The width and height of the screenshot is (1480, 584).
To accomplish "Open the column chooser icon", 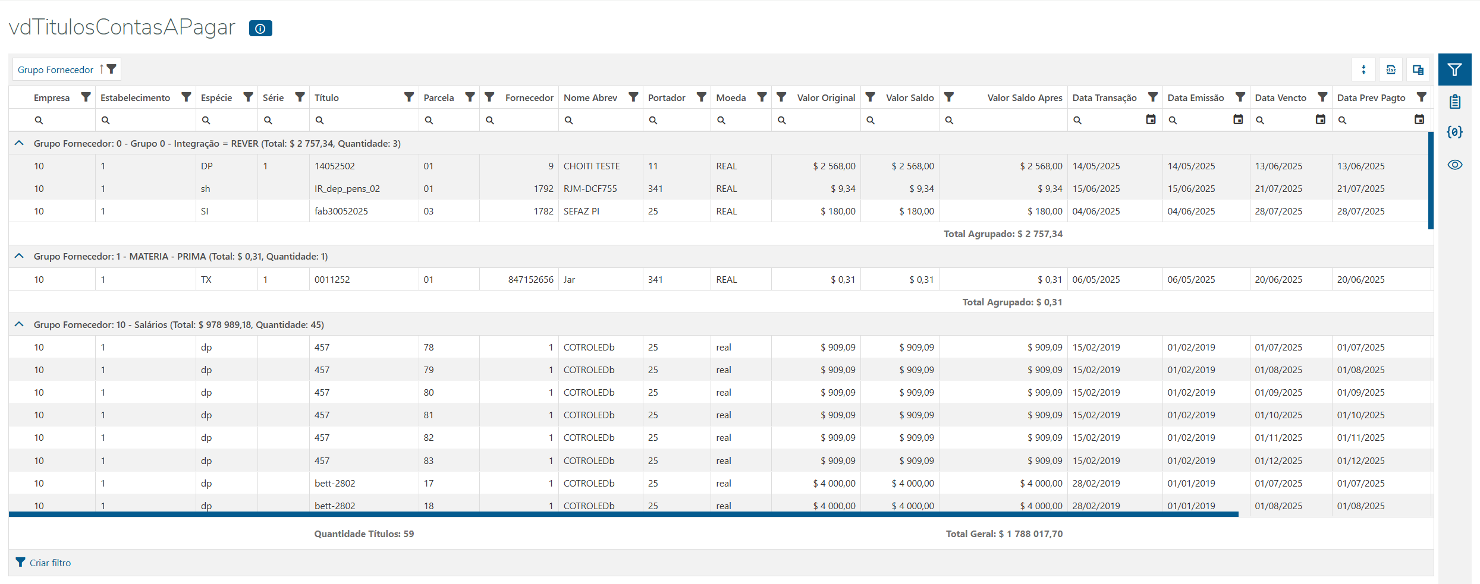I will pyautogui.click(x=1418, y=70).
